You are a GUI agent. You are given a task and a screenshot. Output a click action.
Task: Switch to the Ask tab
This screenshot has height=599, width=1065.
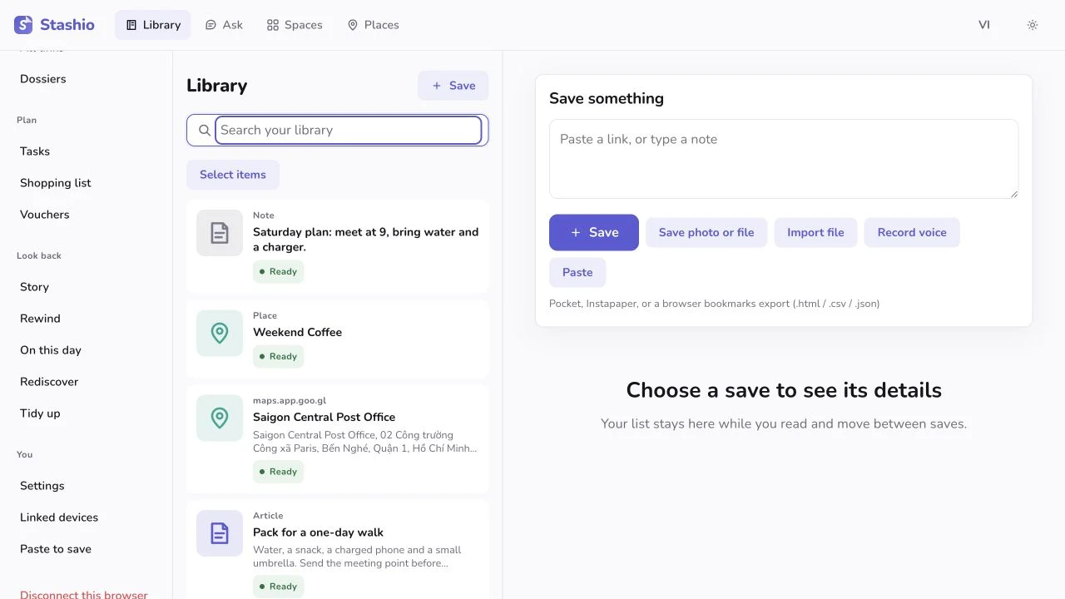(x=224, y=25)
